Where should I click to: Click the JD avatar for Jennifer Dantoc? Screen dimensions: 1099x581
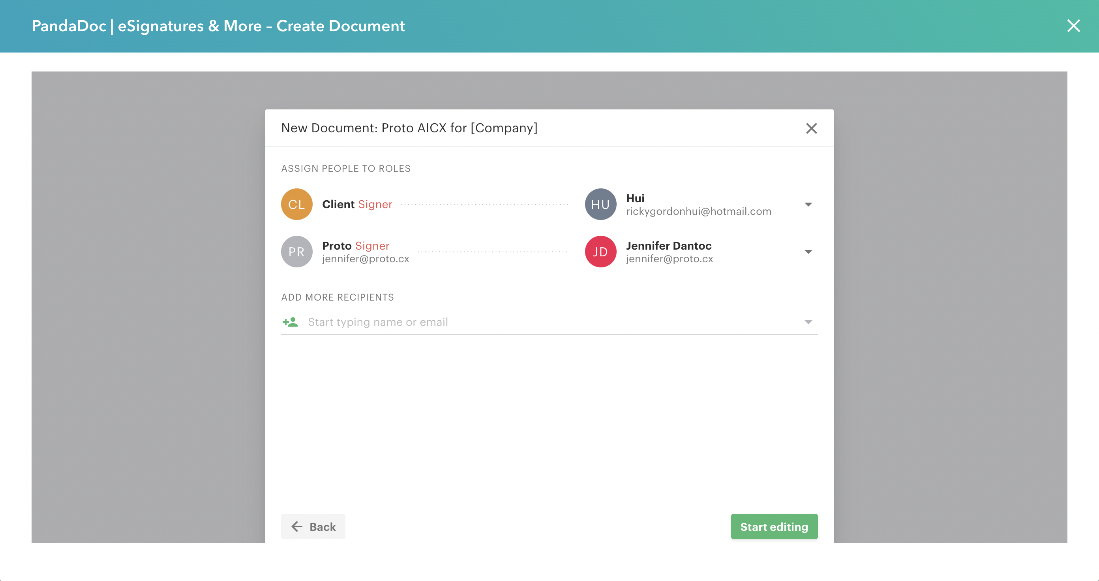coord(600,252)
